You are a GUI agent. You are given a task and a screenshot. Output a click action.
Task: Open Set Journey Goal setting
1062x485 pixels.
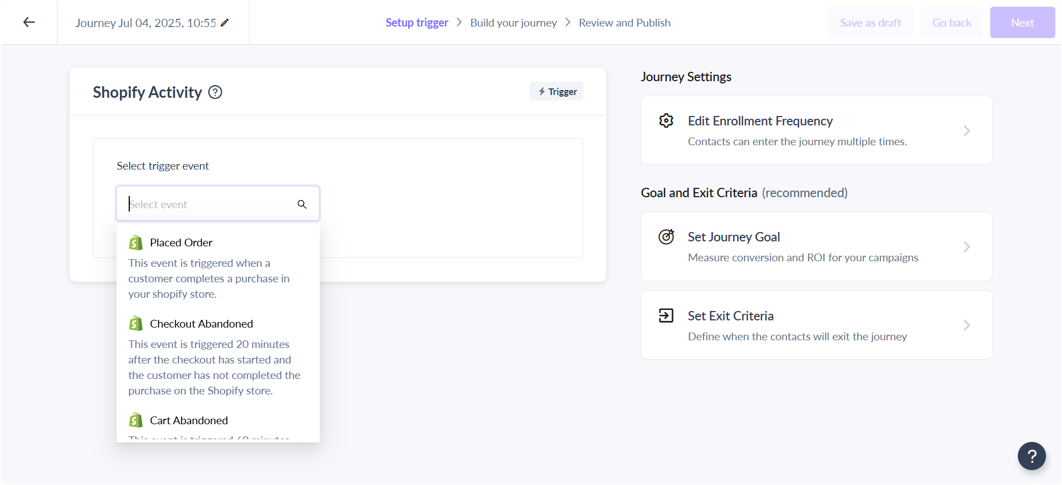point(816,246)
